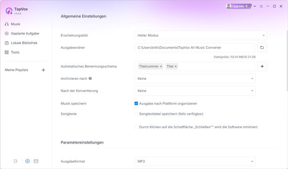Enable Songtextdatei speichern checkbox
288x169 pixels.
pyautogui.click(x=136, y=114)
